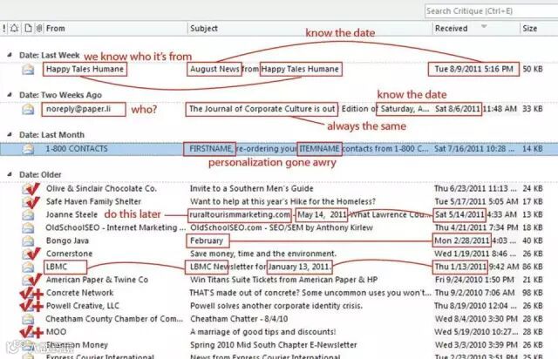
Task: Open the Powell Creative, LLC email
Action: (83, 306)
